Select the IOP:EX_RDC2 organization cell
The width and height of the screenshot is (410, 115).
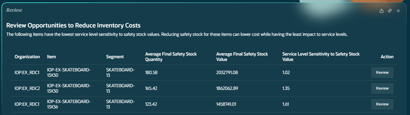tap(27, 88)
